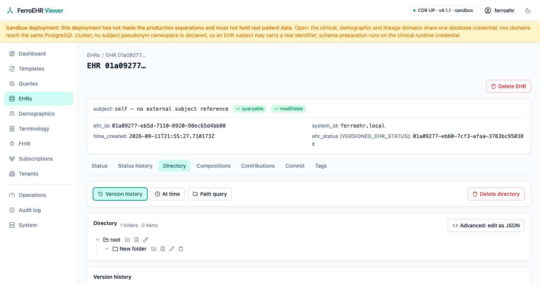Screen dimensions: 540x284
Task: Go to the Commit tab
Action: pos(295,166)
